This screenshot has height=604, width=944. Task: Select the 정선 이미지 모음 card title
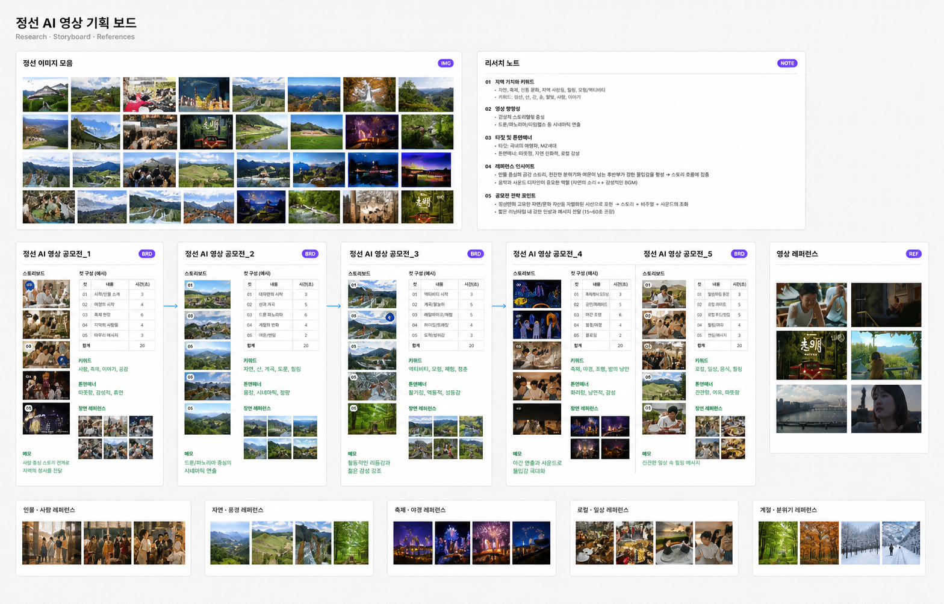(x=48, y=63)
